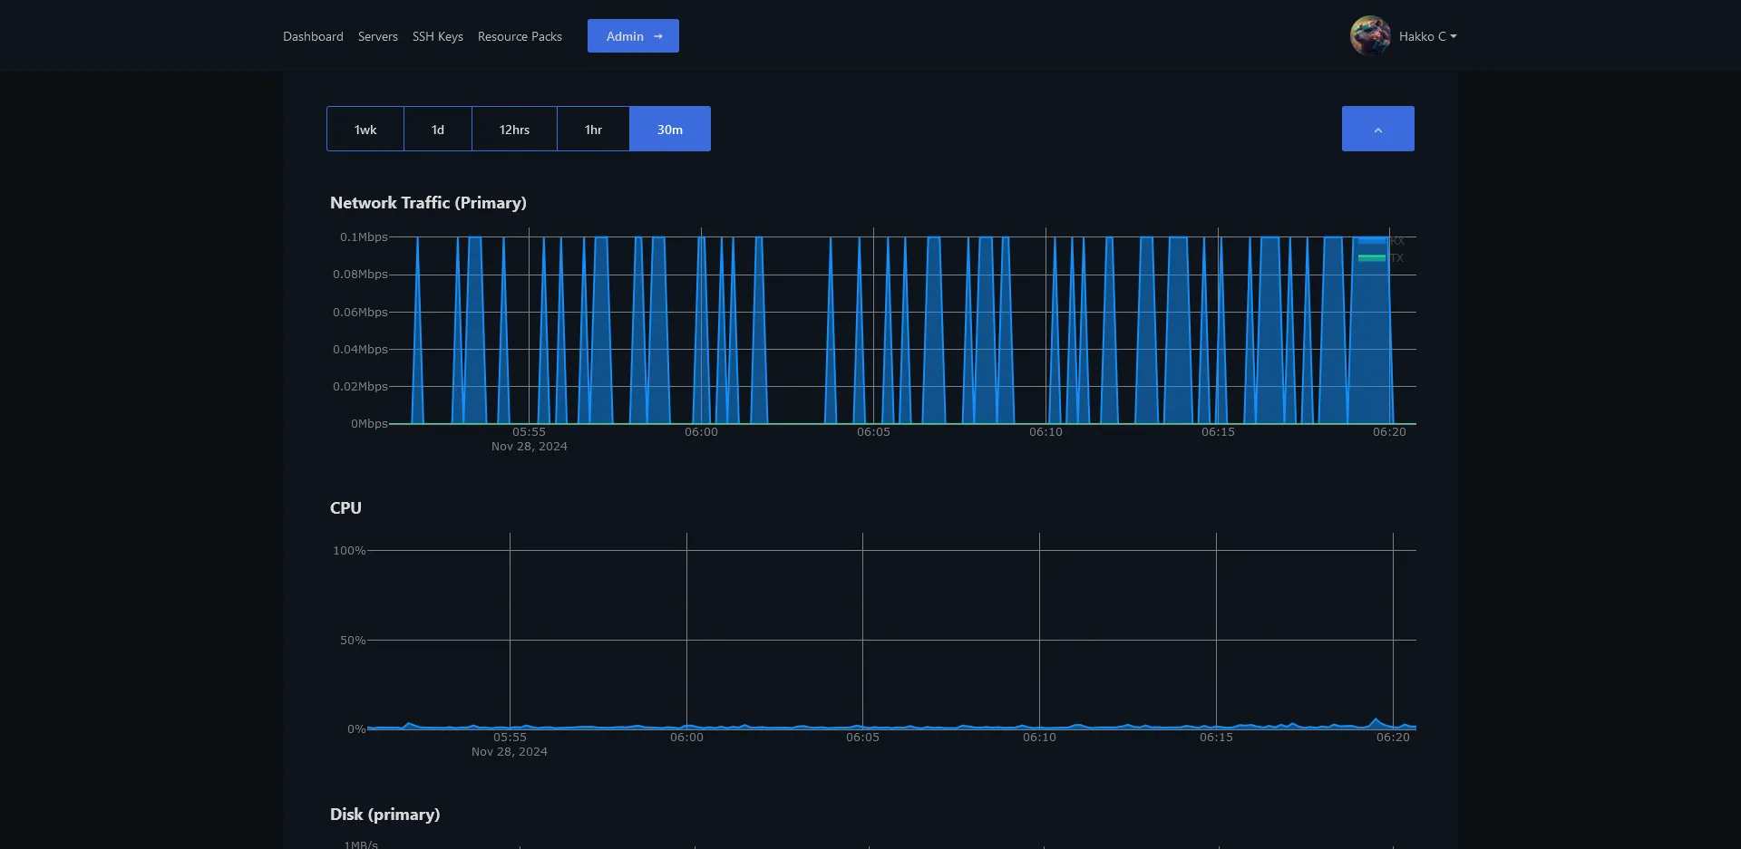Click the 06:00 marker on CPU chart
This screenshot has width=1741, height=849.
coord(686,738)
